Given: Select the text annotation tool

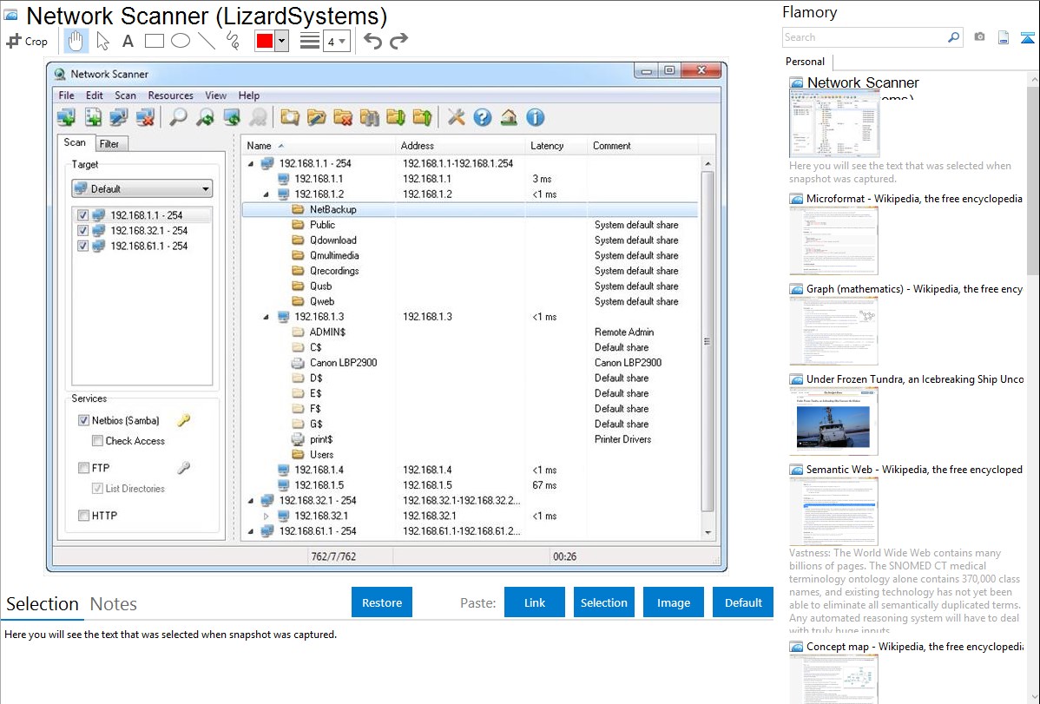Looking at the screenshot, I should pos(128,41).
